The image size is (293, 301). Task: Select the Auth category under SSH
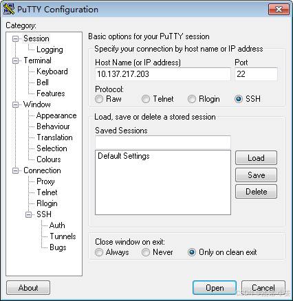click(x=57, y=225)
